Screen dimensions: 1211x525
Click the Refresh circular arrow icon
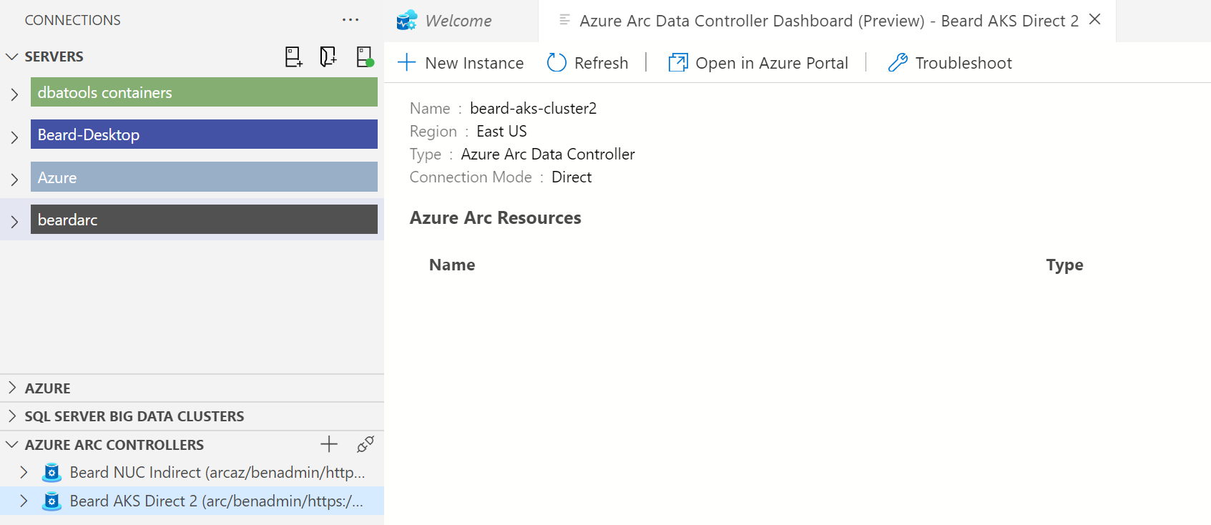point(557,63)
